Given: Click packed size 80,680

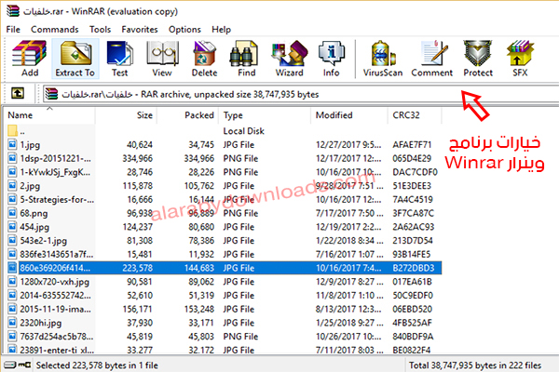Looking at the screenshot, I should pyautogui.click(x=201, y=227).
